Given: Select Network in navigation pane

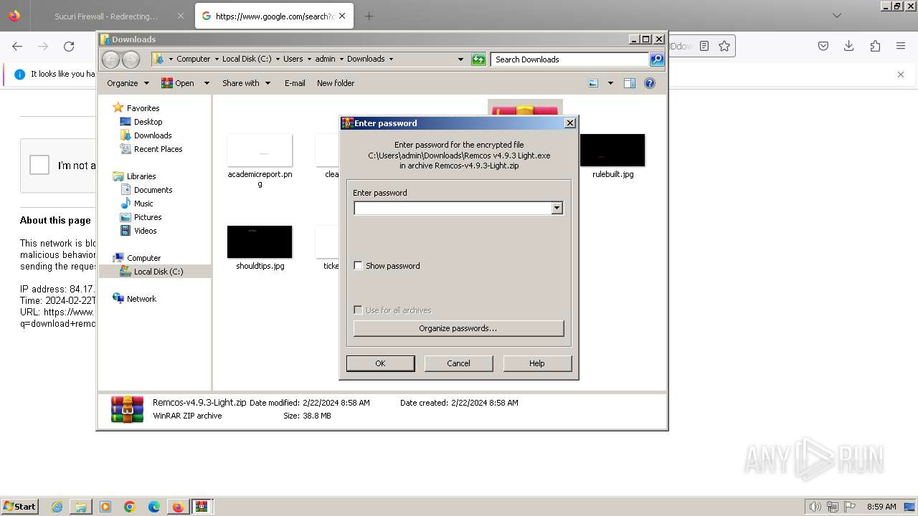Looking at the screenshot, I should point(141,299).
